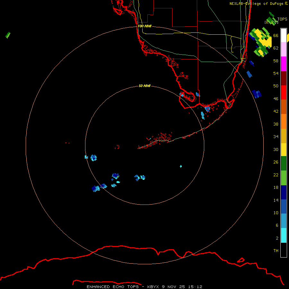Click the 50 NMI range ring label
The height and width of the screenshot is (289, 289).
click(x=144, y=86)
